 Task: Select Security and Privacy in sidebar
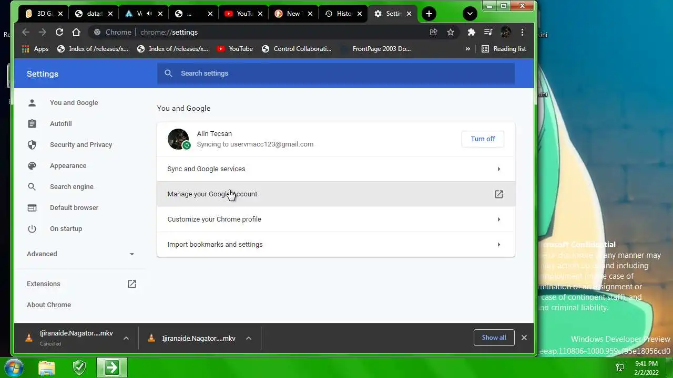click(80, 145)
